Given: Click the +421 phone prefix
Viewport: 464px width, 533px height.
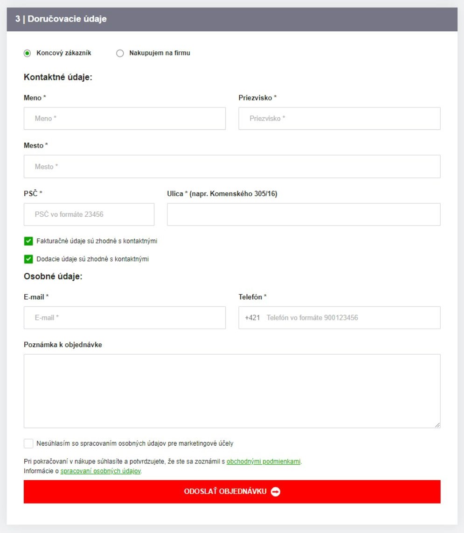Looking at the screenshot, I should 252,318.
